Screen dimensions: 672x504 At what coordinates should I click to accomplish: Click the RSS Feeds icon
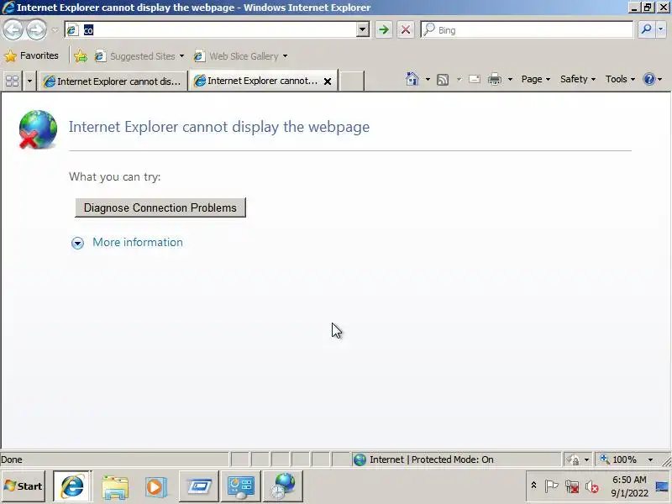(x=443, y=80)
